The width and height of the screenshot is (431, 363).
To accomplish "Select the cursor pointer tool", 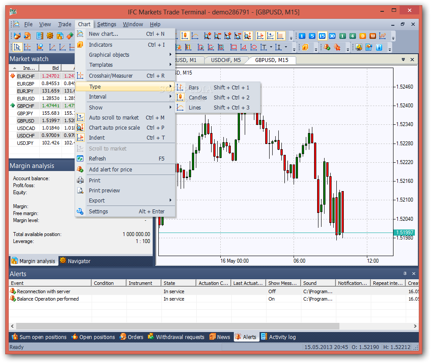I will (17, 47).
